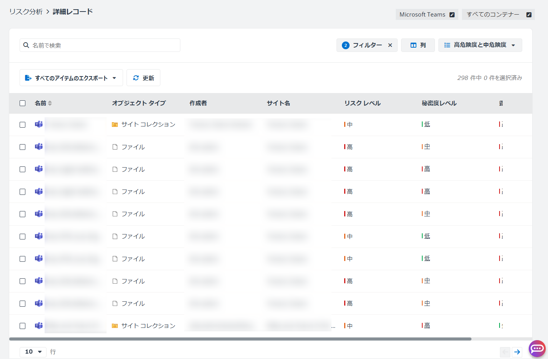
Task: Click the Microsoft Teams button
Action: (427, 15)
